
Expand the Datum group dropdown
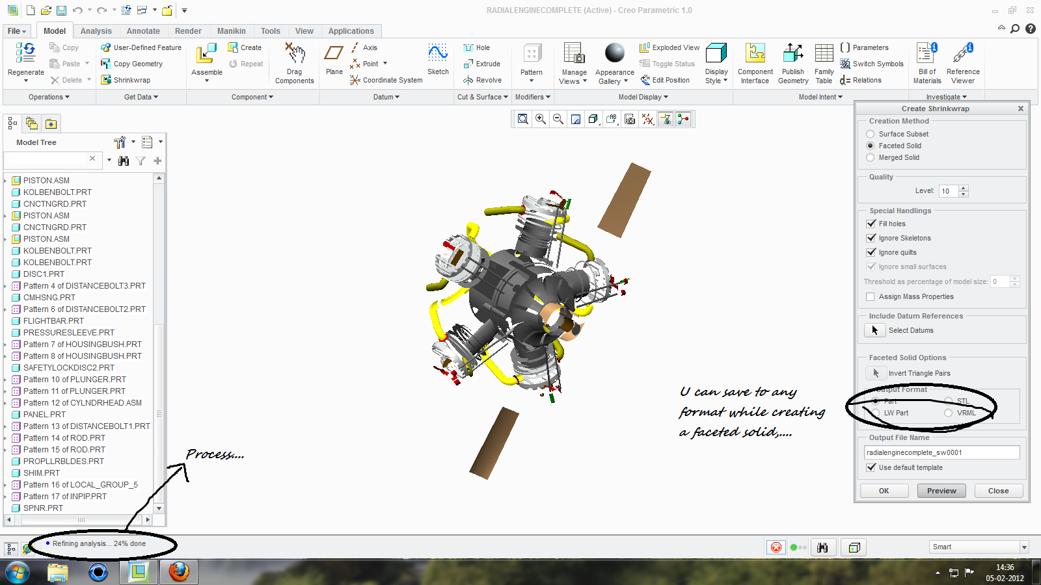(x=386, y=97)
